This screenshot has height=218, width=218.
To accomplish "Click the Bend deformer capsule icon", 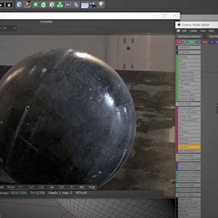I will tap(76, 5).
